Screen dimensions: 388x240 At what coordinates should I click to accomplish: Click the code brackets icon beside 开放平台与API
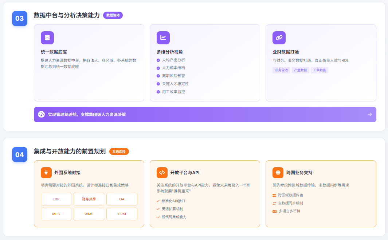(162, 173)
